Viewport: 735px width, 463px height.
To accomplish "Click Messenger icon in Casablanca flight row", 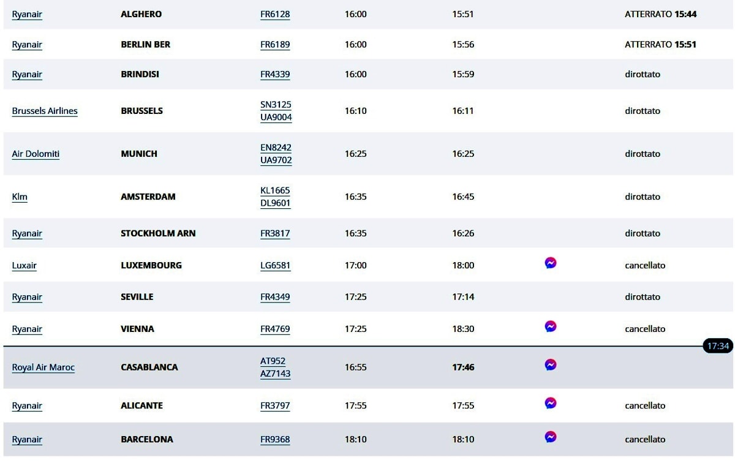I will pos(551,365).
